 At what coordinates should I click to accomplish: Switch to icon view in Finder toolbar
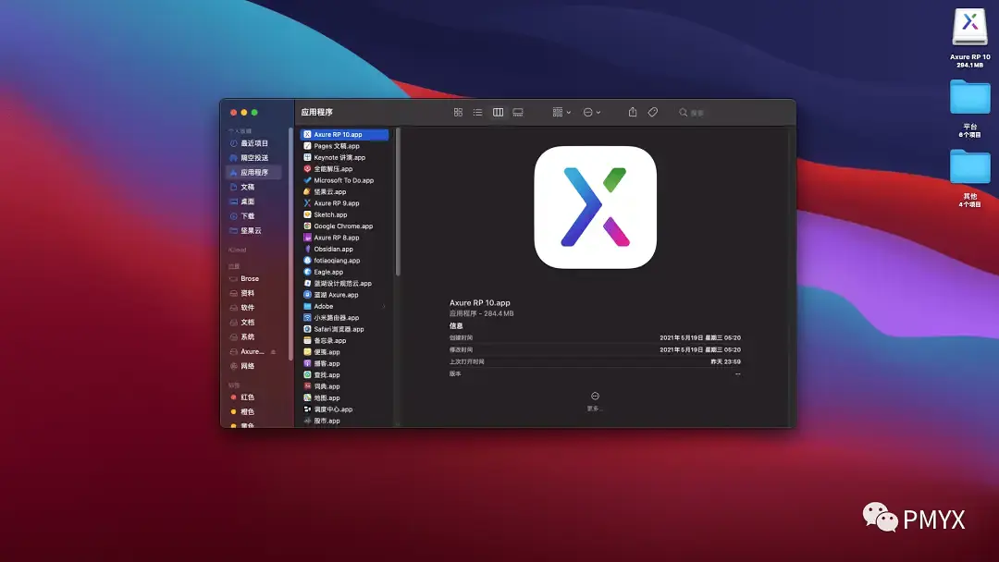(x=458, y=111)
